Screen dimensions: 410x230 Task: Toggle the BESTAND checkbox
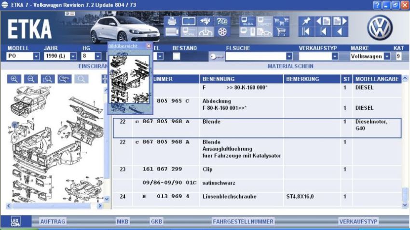(177, 56)
